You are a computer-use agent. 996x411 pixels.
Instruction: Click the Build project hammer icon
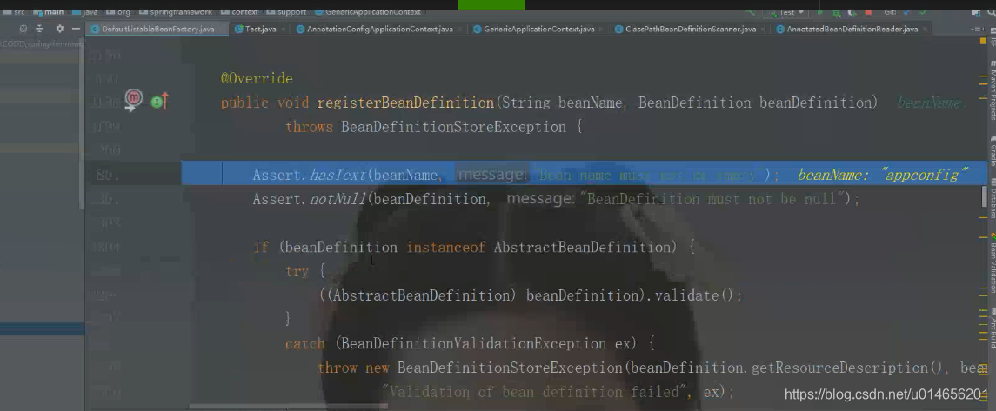pos(750,12)
